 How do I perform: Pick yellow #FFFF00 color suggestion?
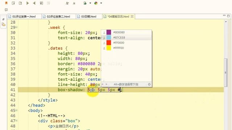click(x=127, y=48)
